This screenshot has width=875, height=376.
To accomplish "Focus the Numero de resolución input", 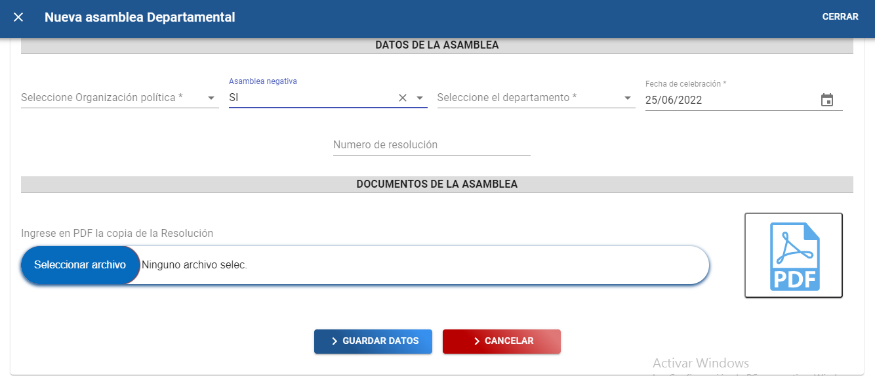I will [x=431, y=145].
